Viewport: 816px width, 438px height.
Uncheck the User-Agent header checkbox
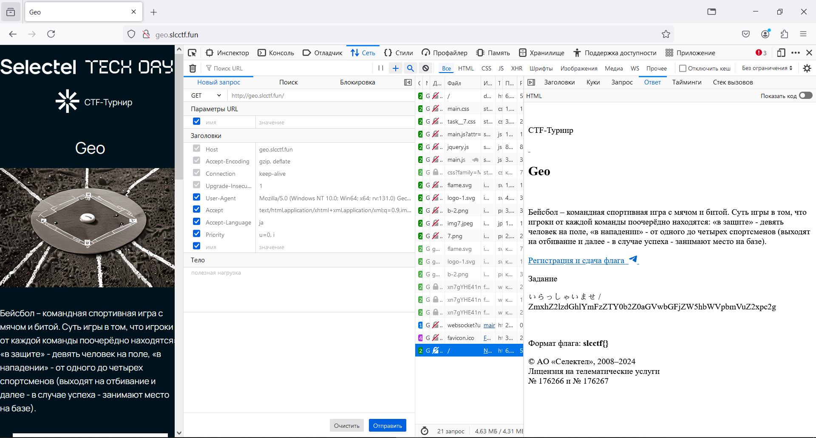tap(196, 197)
